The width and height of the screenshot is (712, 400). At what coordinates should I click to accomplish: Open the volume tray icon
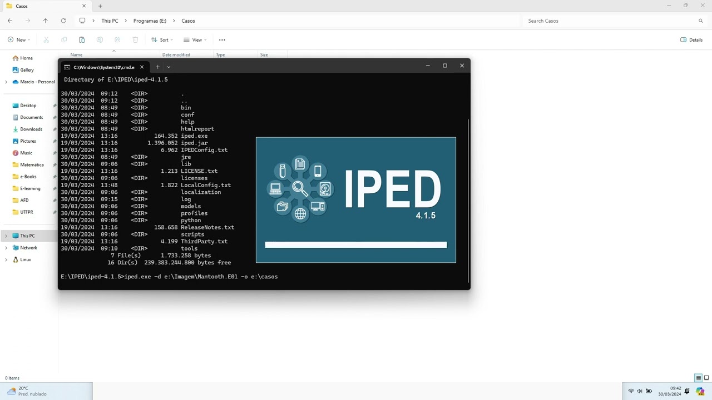pos(639,391)
